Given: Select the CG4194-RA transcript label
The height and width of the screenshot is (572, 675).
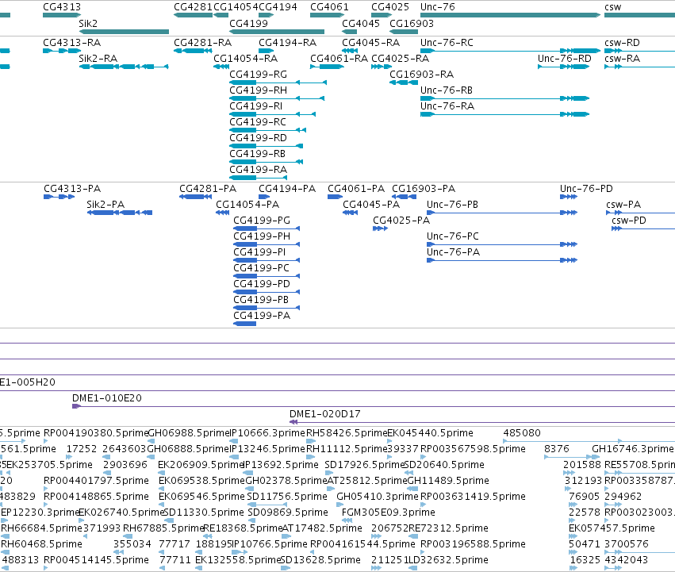Looking at the screenshot, I should coord(288,42).
